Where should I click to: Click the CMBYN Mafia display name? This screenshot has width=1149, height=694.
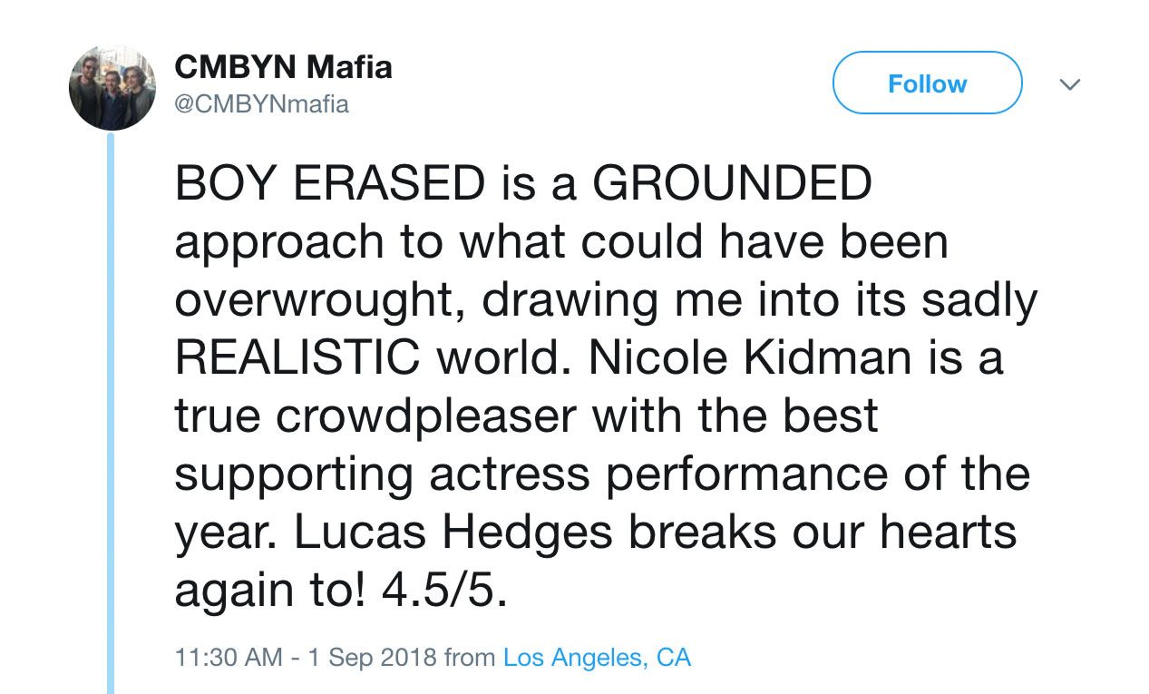283,67
